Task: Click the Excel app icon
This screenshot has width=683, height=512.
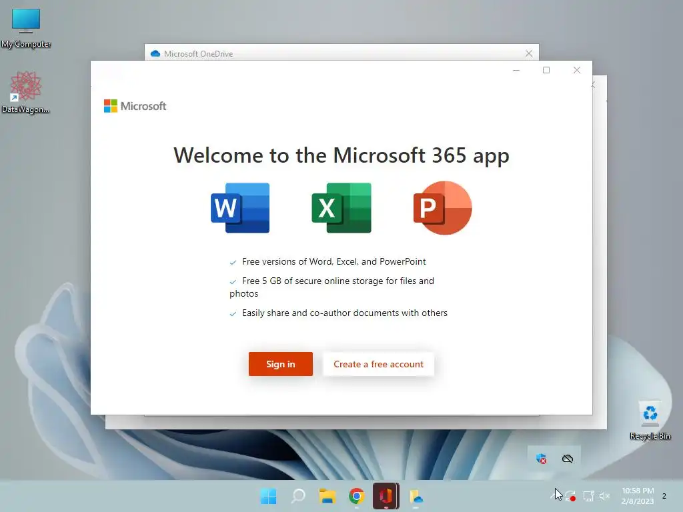Action: coord(341,208)
